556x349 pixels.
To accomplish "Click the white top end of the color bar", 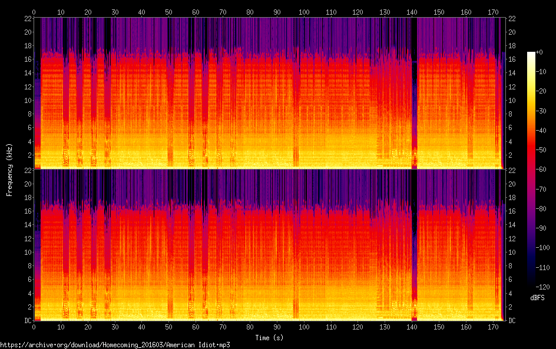I will point(531,55).
